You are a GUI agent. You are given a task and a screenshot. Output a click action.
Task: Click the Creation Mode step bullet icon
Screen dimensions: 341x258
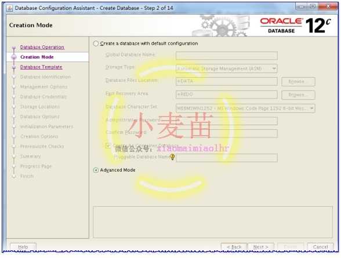pos(14,57)
